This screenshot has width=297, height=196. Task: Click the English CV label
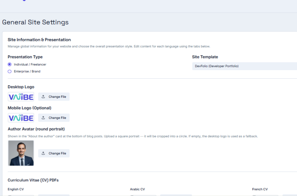point(16,189)
